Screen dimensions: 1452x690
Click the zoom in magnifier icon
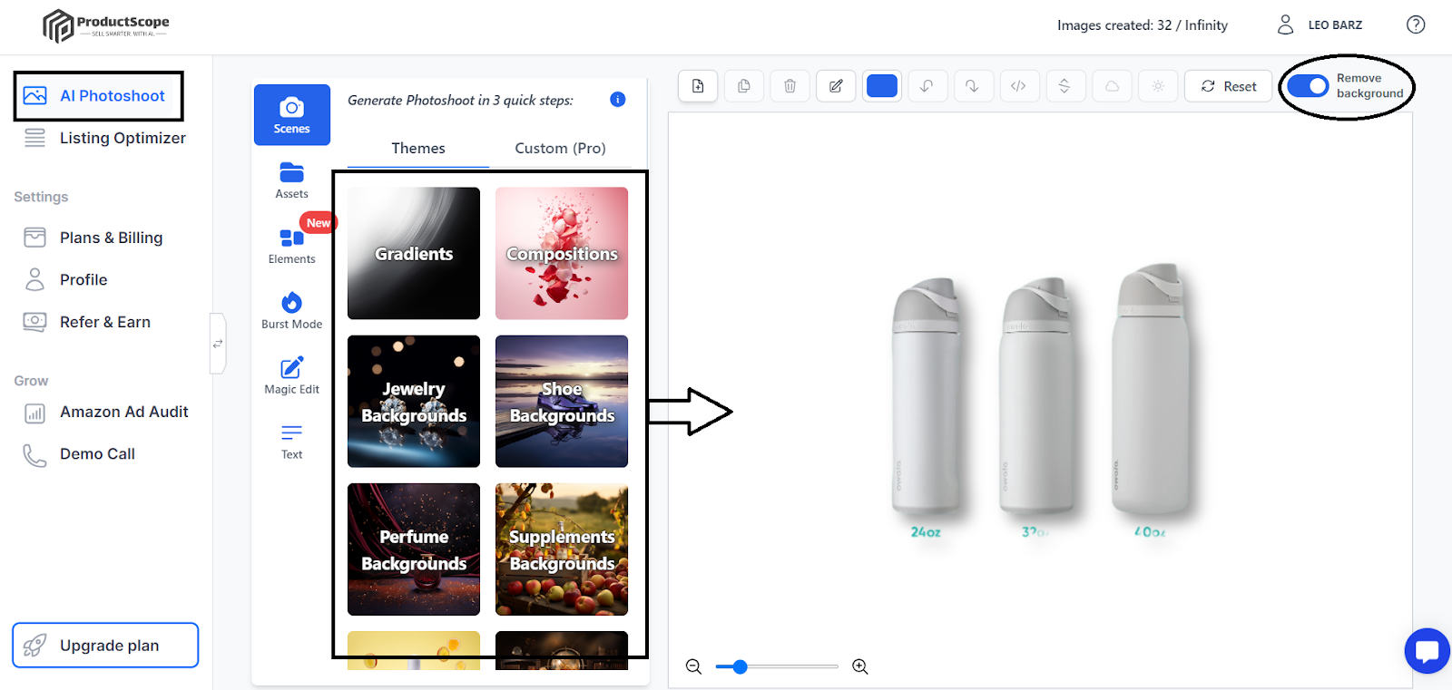(860, 667)
